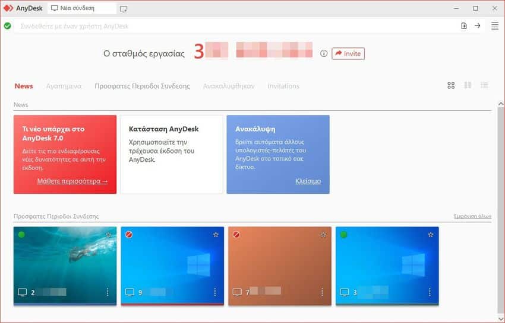Image resolution: width=505 pixels, height=323 pixels.
Task: Open options menu on session starting with 9
Action: 215,292
